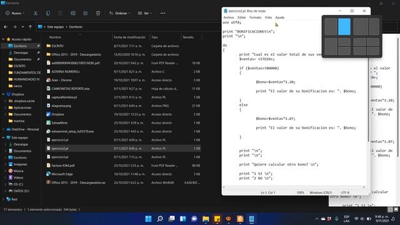Open the three-dots more options menu
Screen dimensions: 400x225
click(162, 13)
